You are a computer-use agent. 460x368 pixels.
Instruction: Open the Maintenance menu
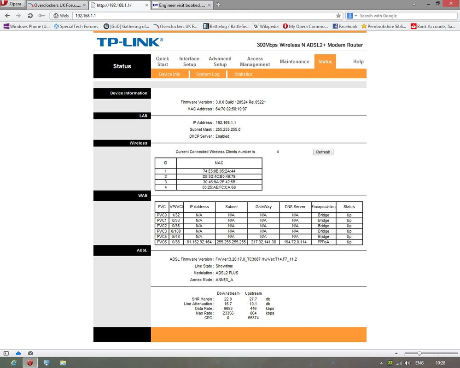coord(294,61)
